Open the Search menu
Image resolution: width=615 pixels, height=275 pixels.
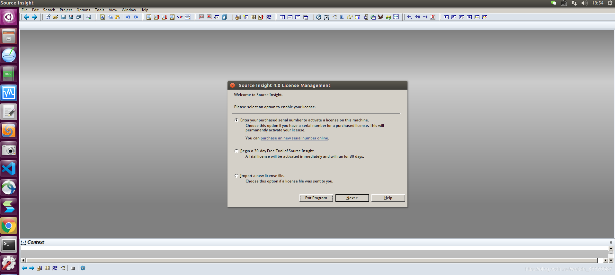point(49,10)
